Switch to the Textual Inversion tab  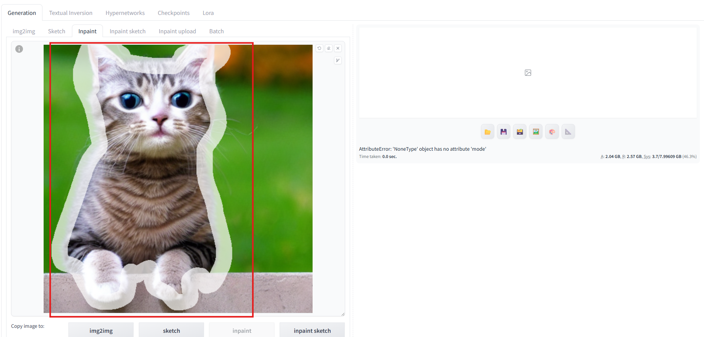click(x=71, y=13)
